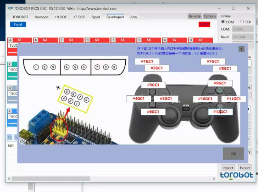Click the blue Panel button
Image resolution: width=258 pixels, height=192 pixels.
pyautogui.click(x=18, y=24)
